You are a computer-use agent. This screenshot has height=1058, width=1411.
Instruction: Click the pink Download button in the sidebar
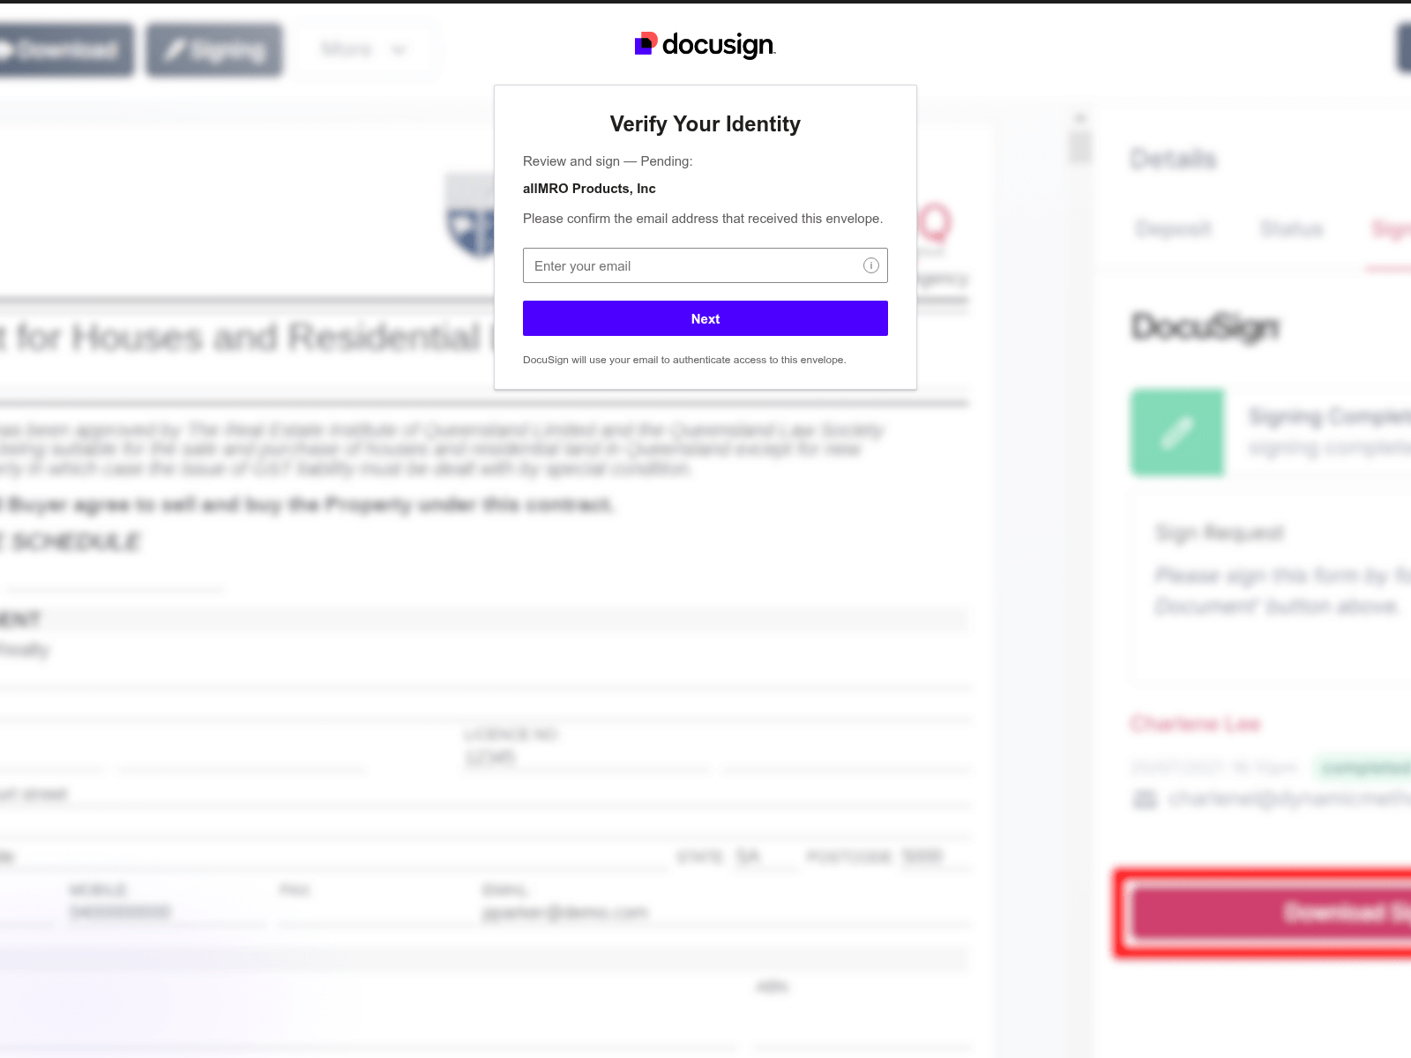(x=1270, y=913)
